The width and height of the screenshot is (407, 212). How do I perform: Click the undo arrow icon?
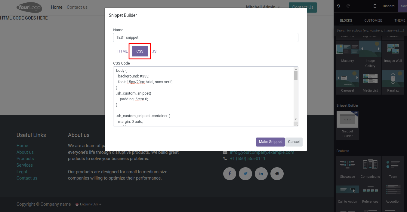tap(339, 6)
